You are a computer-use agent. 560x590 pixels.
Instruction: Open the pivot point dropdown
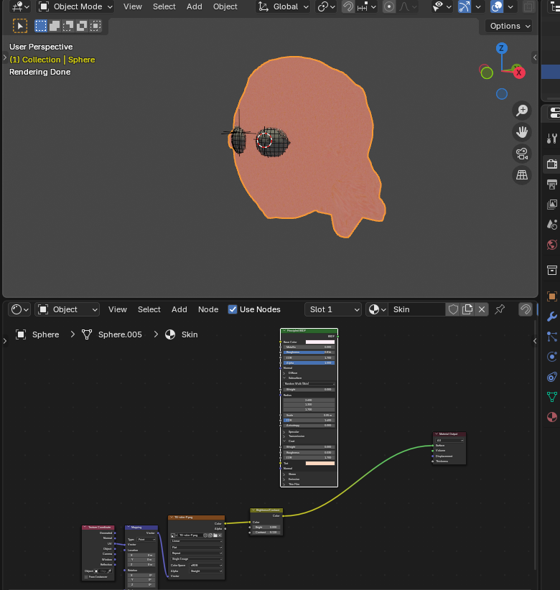click(x=326, y=6)
